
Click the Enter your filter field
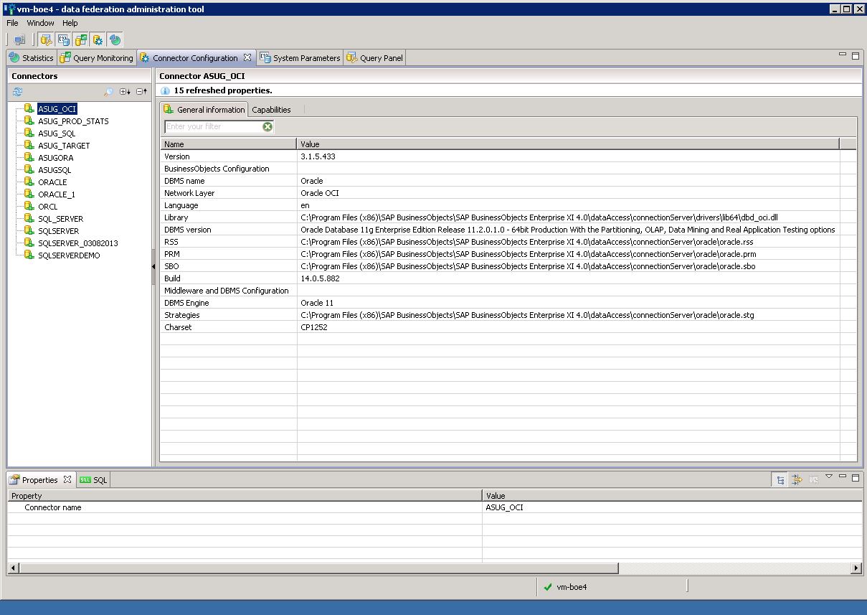(213, 126)
